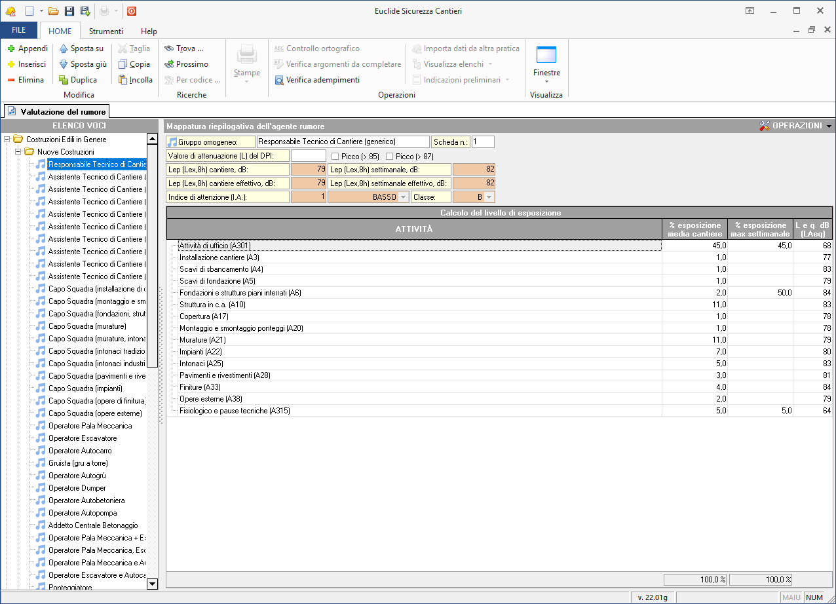Enable the Picco (> 85) checkbox
Viewport: 836px width, 604px height.
click(335, 156)
